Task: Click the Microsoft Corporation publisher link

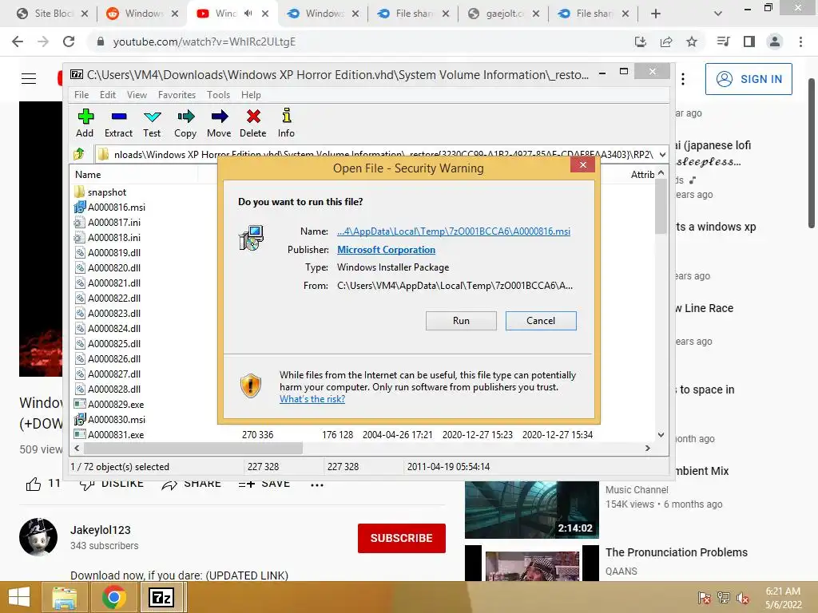Action: point(386,250)
